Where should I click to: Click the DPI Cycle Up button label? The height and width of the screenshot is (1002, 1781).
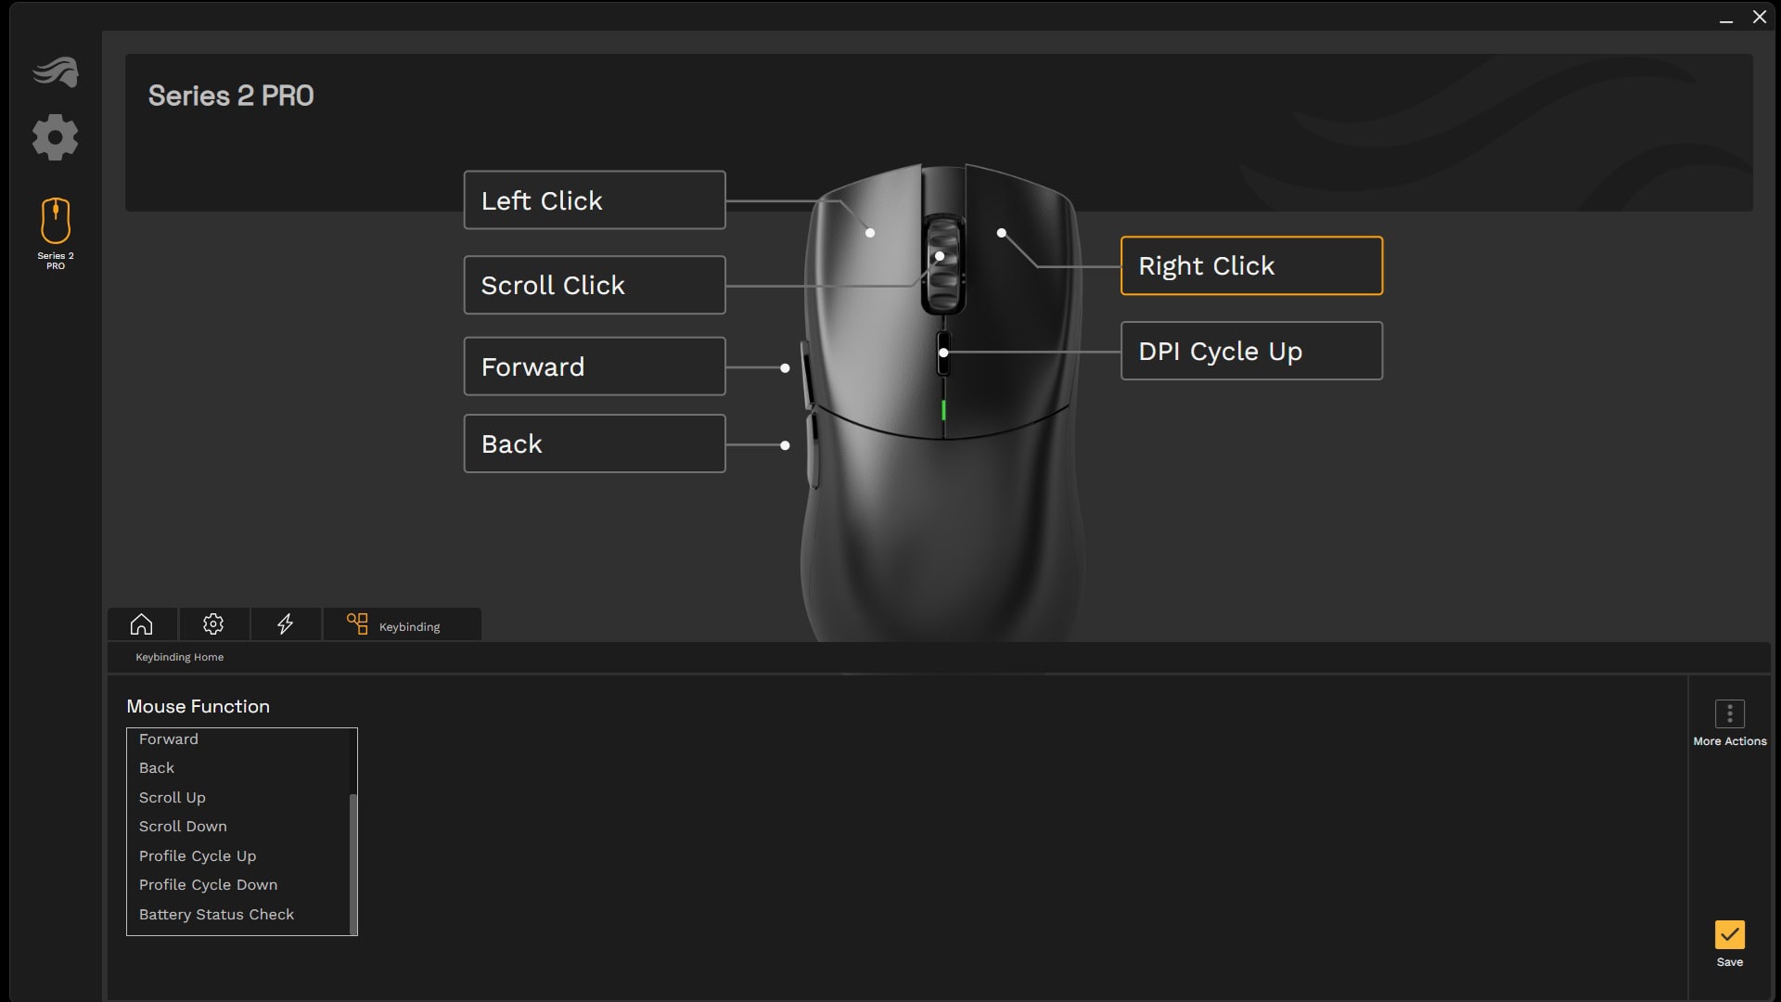[x=1251, y=351]
